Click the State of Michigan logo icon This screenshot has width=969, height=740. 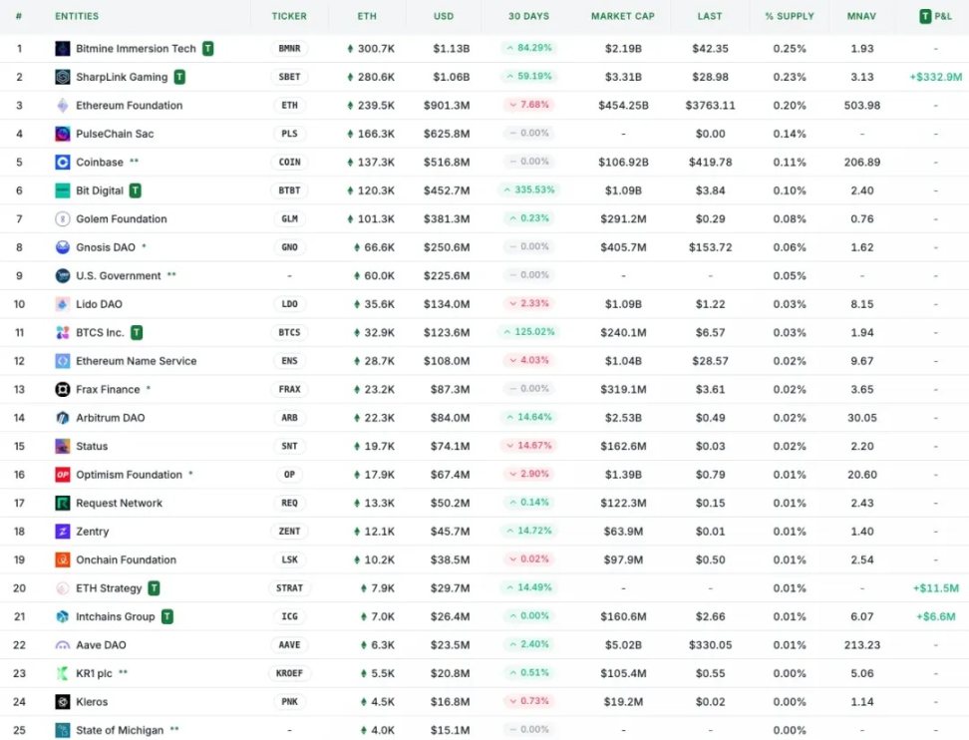[63, 731]
